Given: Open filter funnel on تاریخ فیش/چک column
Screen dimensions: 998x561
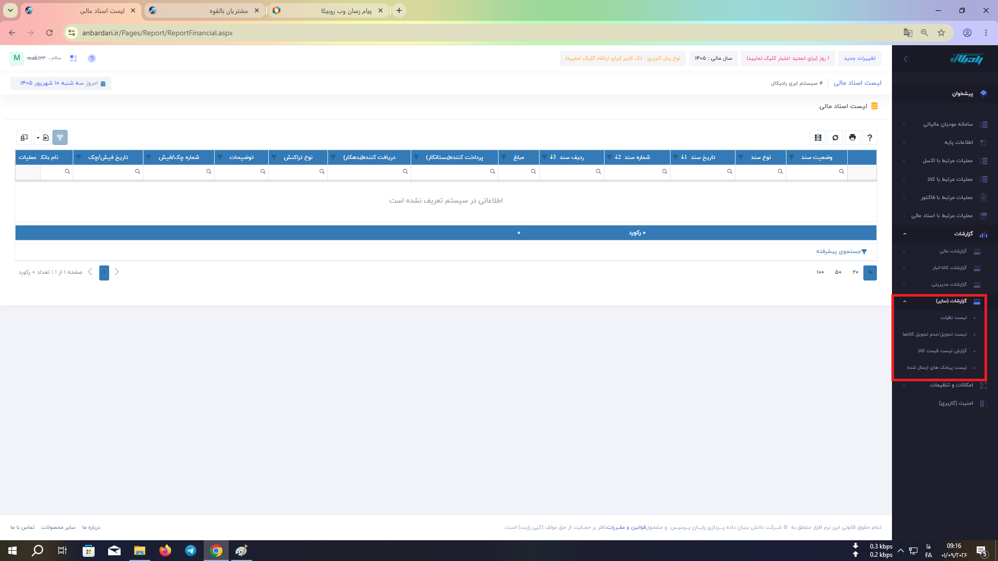Looking at the screenshot, I should pos(78,157).
